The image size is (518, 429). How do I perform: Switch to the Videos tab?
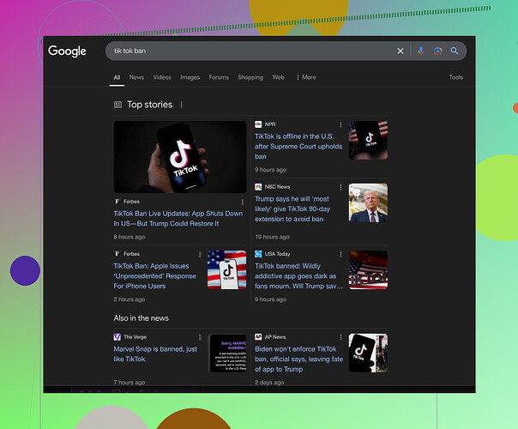point(162,77)
